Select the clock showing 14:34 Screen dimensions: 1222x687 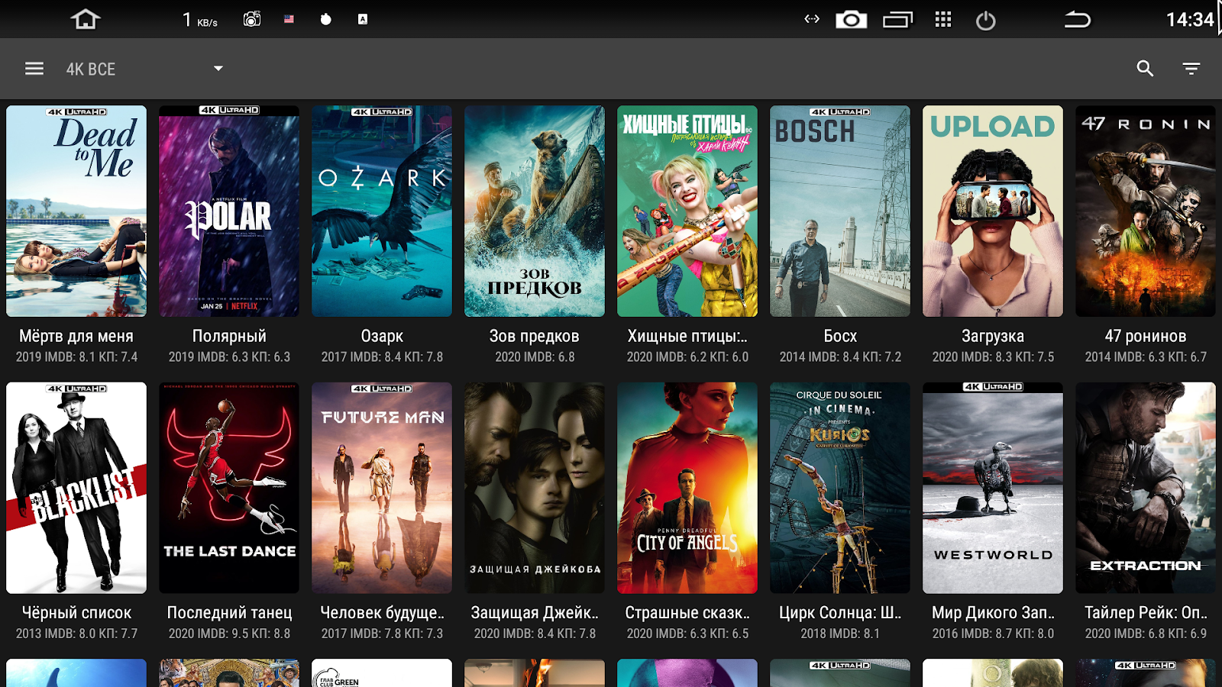(1189, 20)
